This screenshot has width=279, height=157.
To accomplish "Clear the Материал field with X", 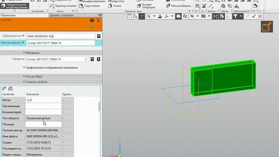I will click(x=86, y=59).
